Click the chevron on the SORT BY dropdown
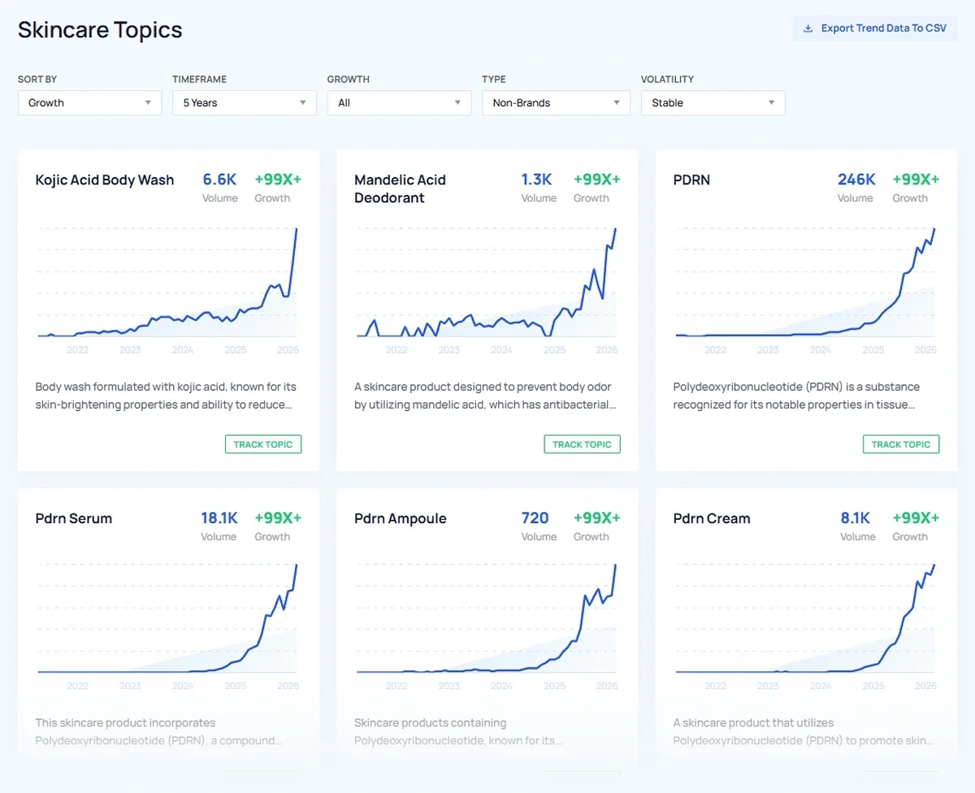 [x=148, y=102]
